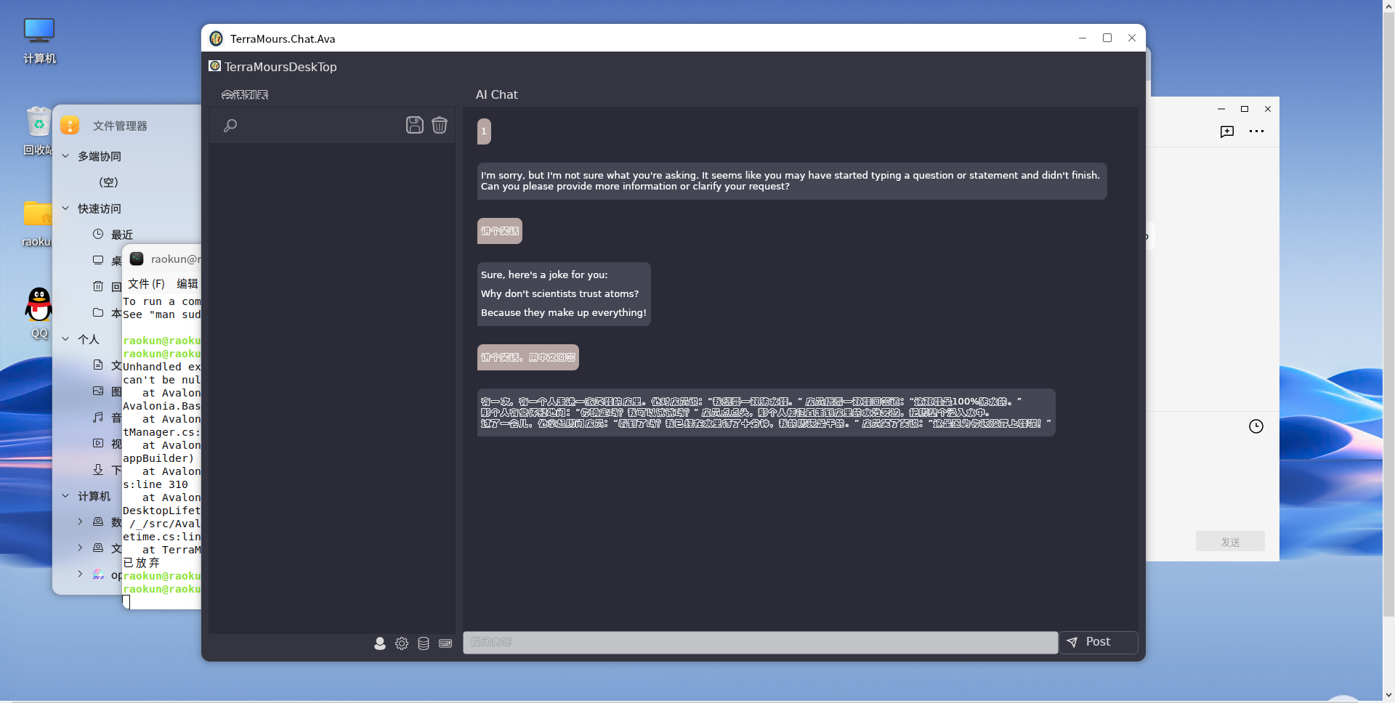
Task: Click the delete session trash icon
Action: point(440,125)
